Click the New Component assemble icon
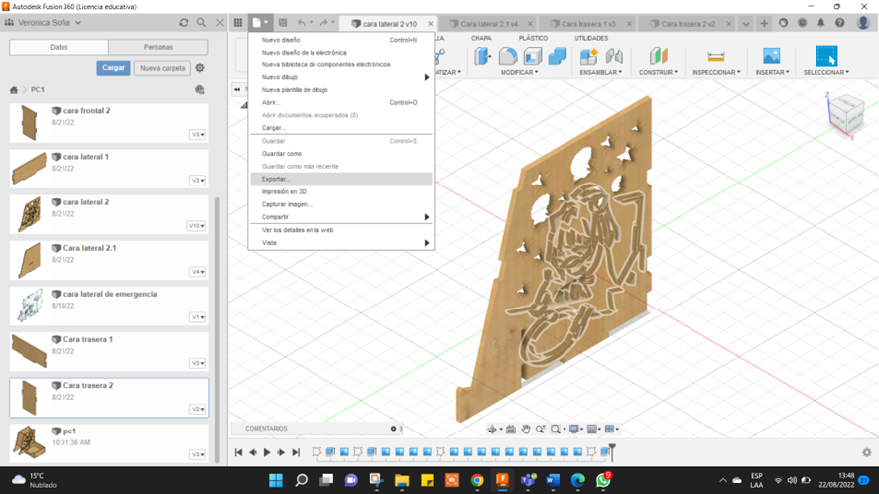This screenshot has width=879, height=494. pyautogui.click(x=588, y=57)
